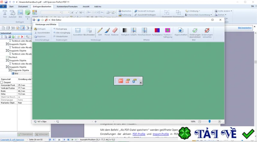Close the Bild bearbeiten hint bar

254,27
